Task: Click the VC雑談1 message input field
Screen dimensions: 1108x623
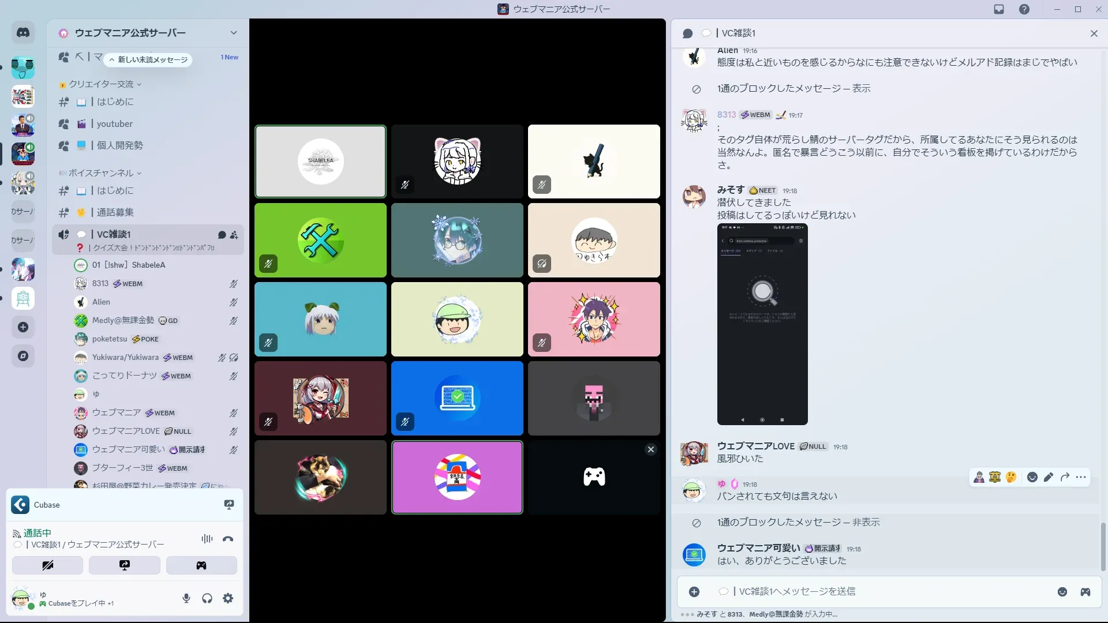Action: [866, 592]
